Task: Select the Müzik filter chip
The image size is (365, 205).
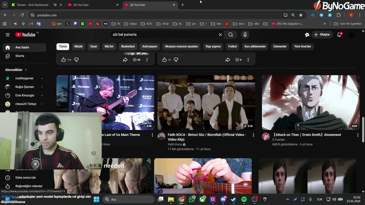Action: [78, 46]
